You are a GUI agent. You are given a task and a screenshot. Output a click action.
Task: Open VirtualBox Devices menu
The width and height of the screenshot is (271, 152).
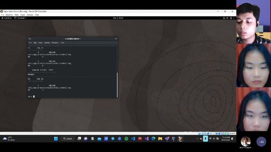pyautogui.click(x=30, y=15)
